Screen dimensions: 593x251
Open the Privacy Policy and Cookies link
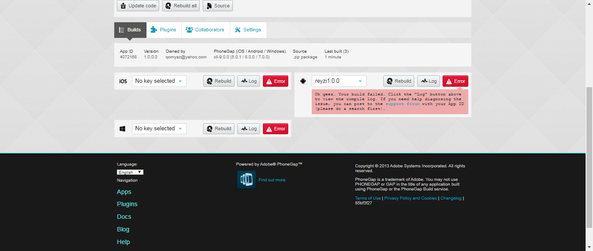click(x=410, y=198)
